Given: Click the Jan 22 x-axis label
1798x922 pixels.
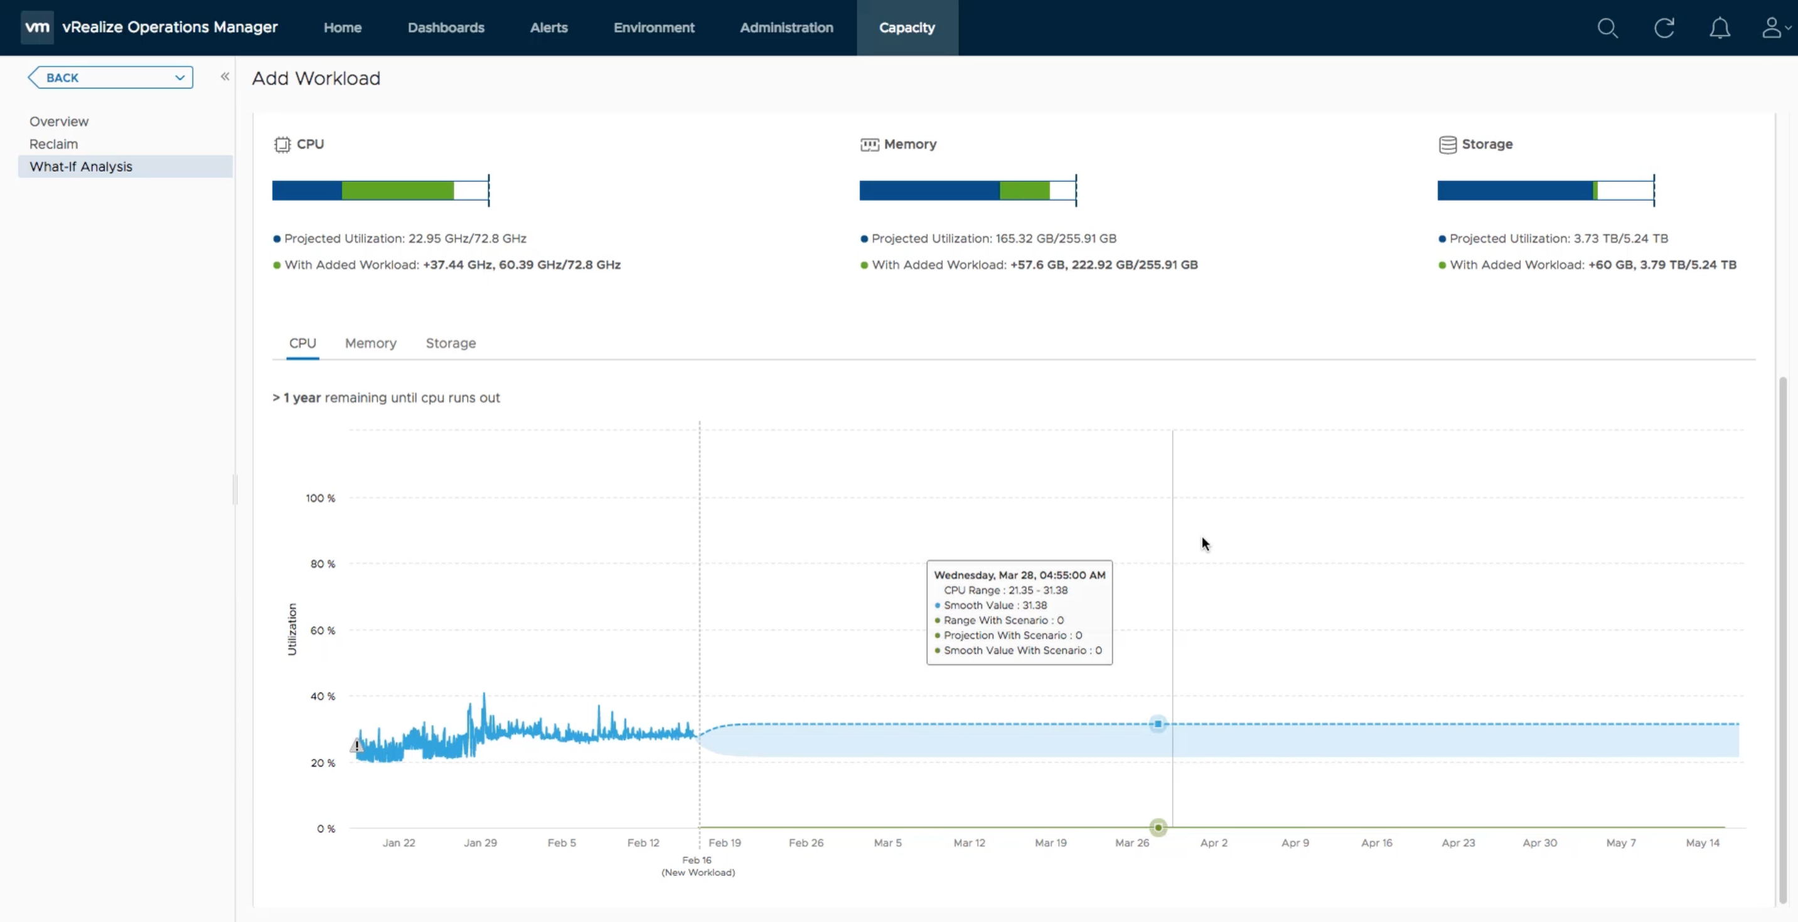Looking at the screenshot, I should (399, 842).
